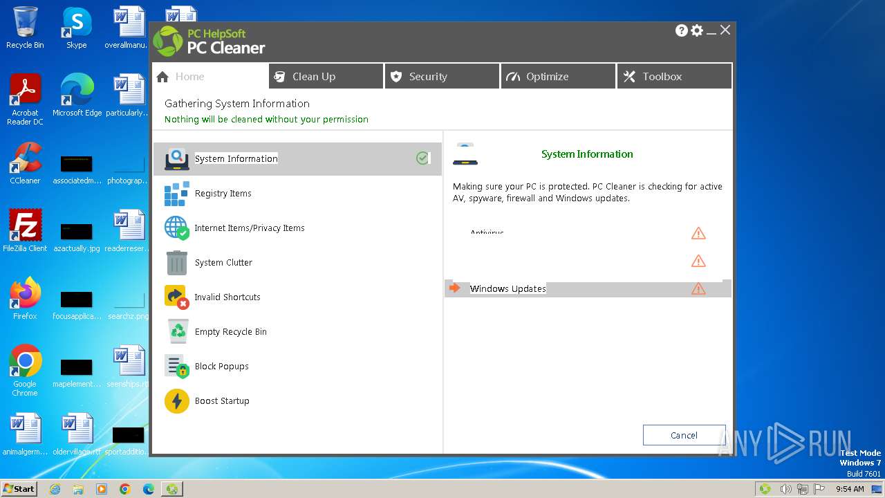Viewport: 885px width, 498px height.
Task: Open the Security tab
Action: pos(442,76)
